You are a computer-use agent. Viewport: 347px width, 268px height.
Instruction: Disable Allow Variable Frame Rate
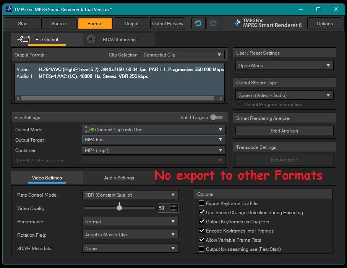201,240
